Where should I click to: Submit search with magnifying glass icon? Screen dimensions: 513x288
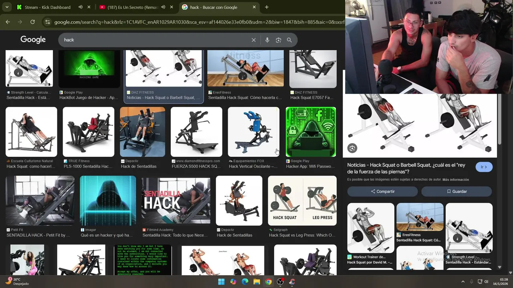tap(289, 40)
